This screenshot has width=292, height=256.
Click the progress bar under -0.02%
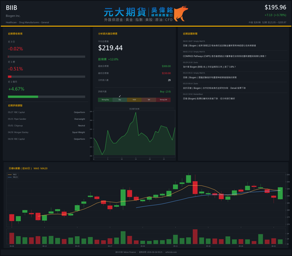[x=47, y=57]
